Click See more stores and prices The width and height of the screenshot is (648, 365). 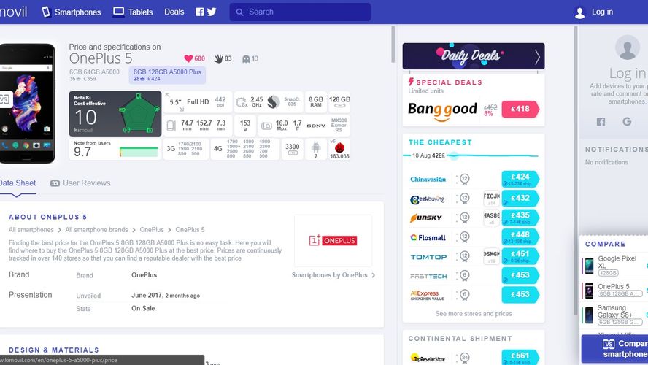point(473,314)
